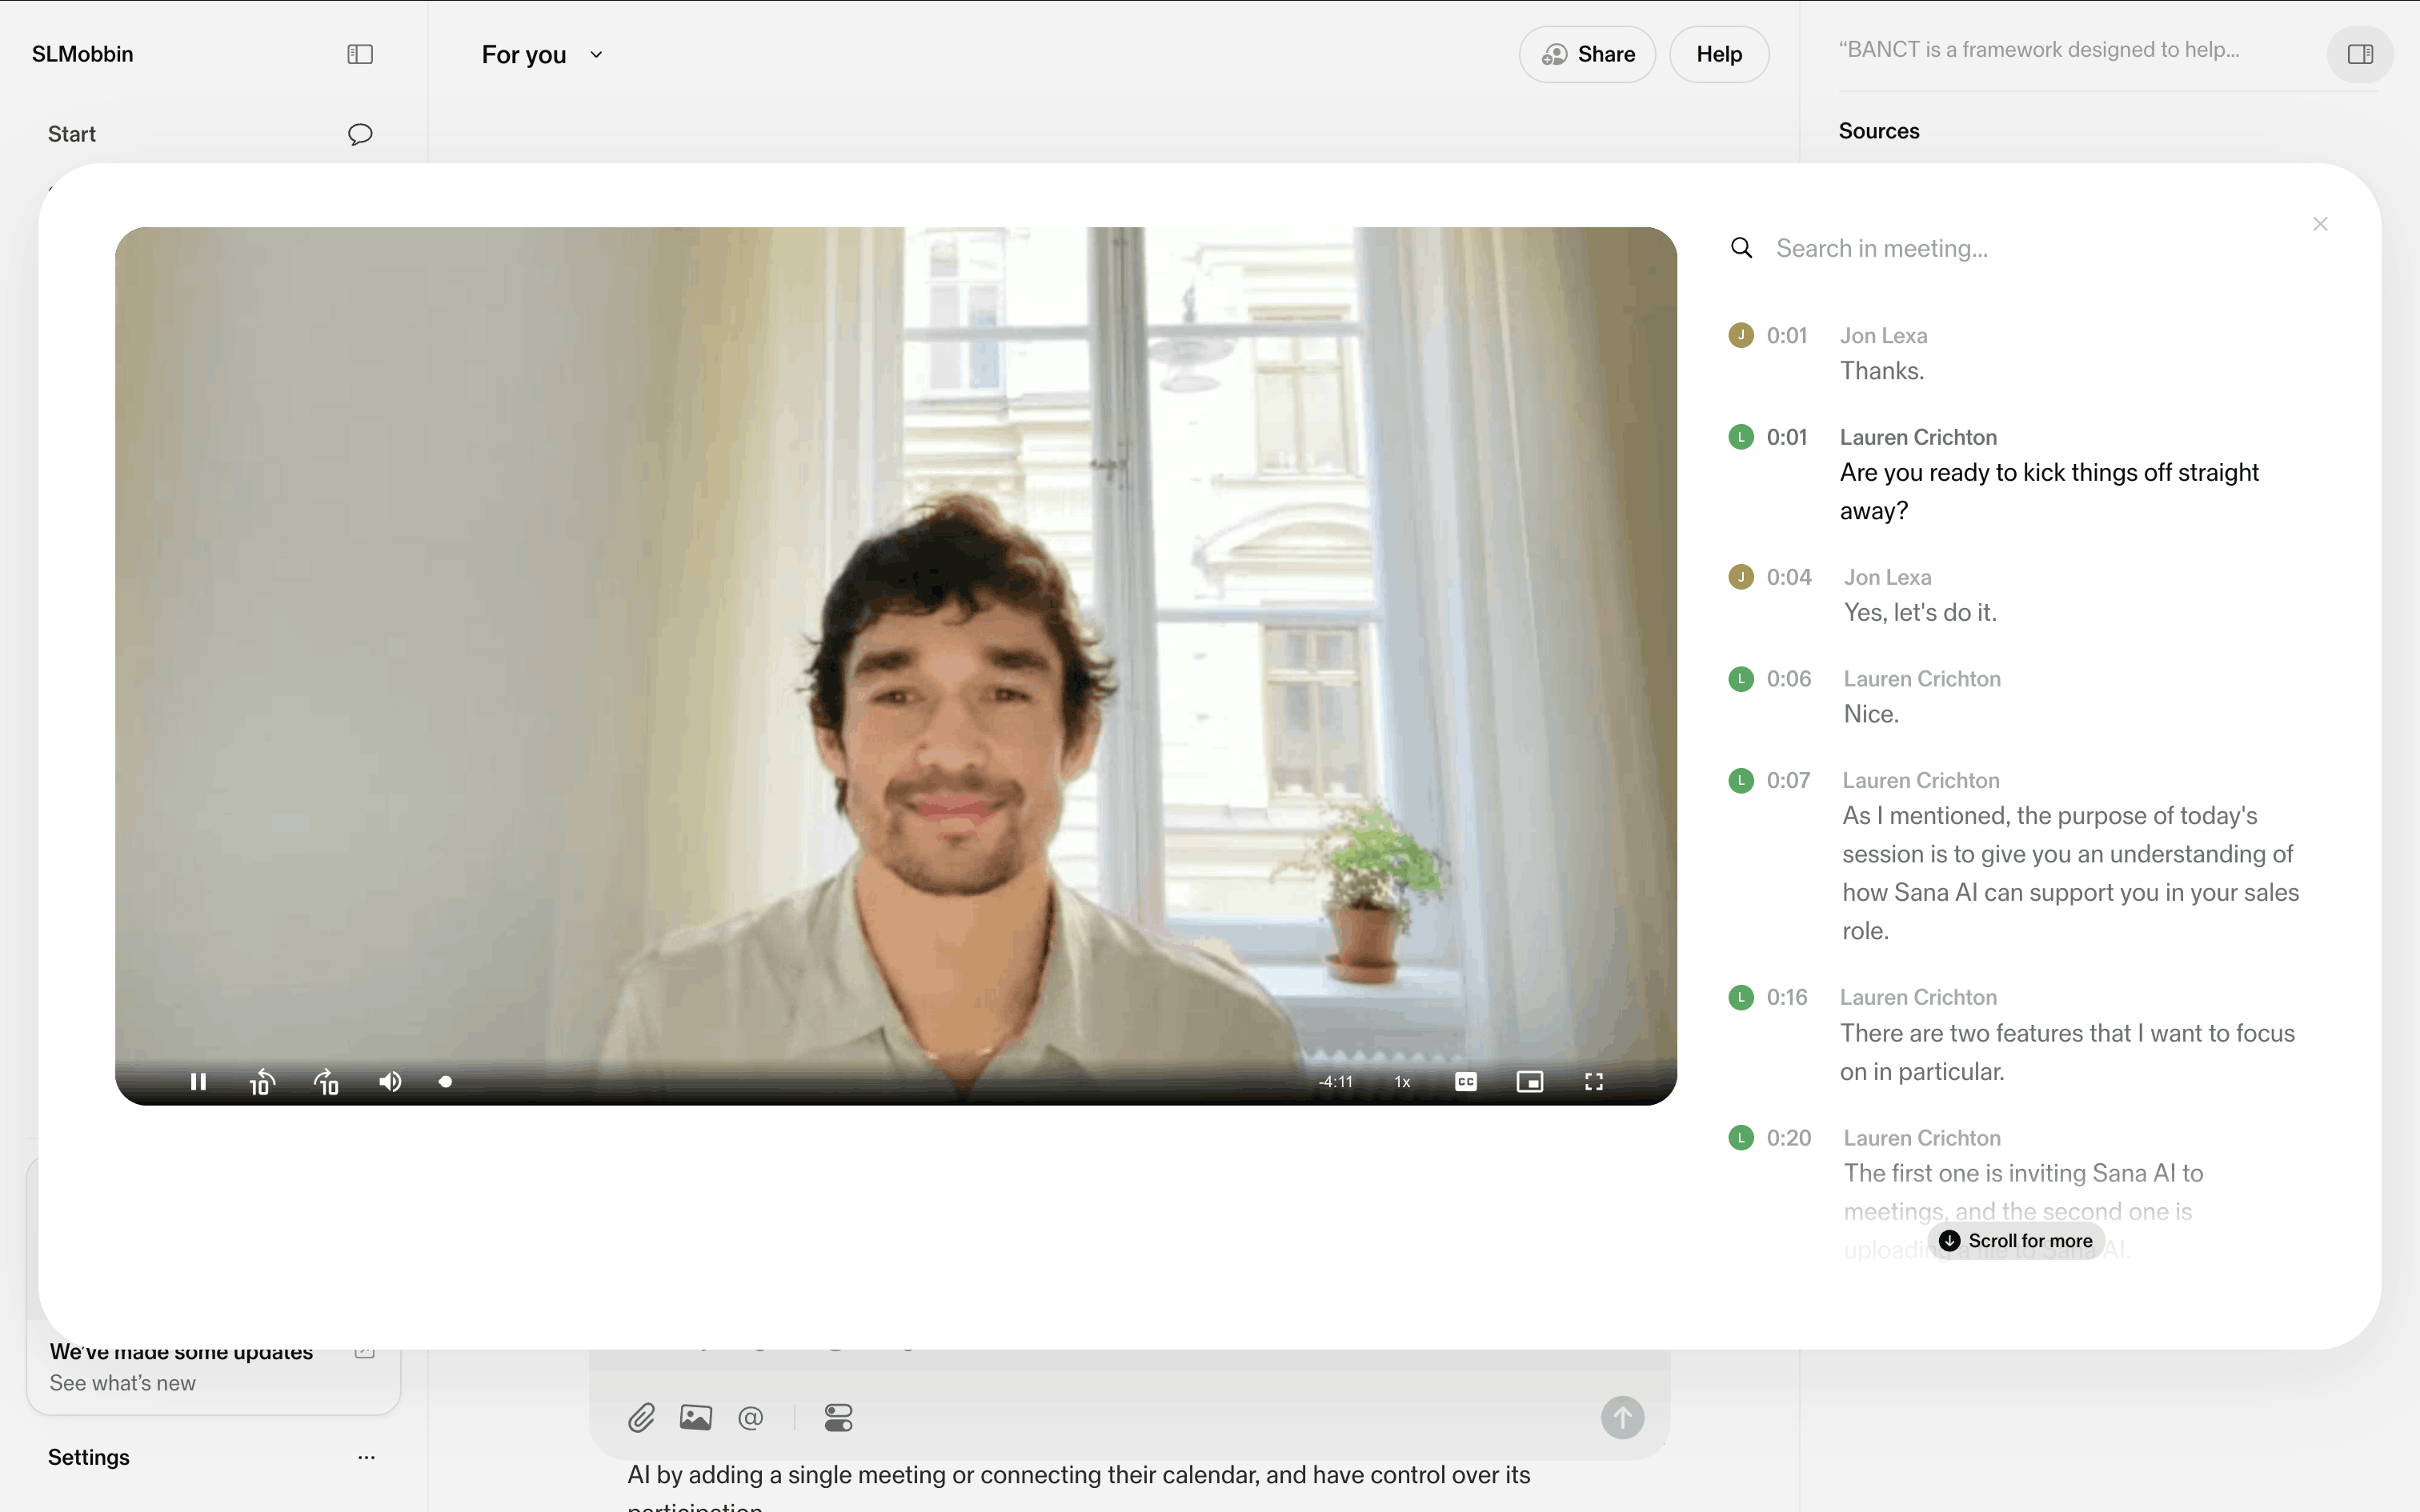Screen dimensions: 2420x1512
Task: Change the 1x playback speed
Action: click(1402, 1082)
